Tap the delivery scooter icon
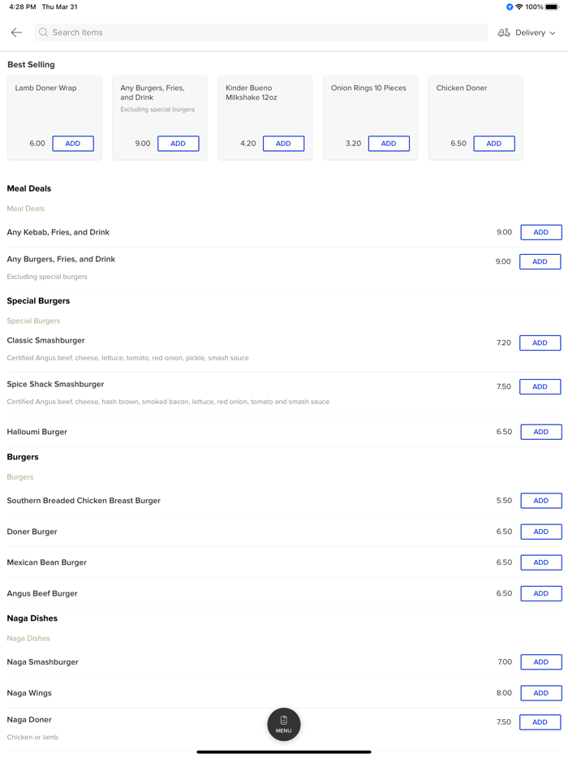The height and width of the screenshot is (758, 568). 504,32
